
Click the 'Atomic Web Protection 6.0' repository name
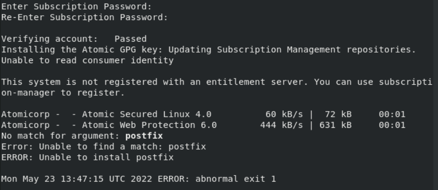(150, 125)
